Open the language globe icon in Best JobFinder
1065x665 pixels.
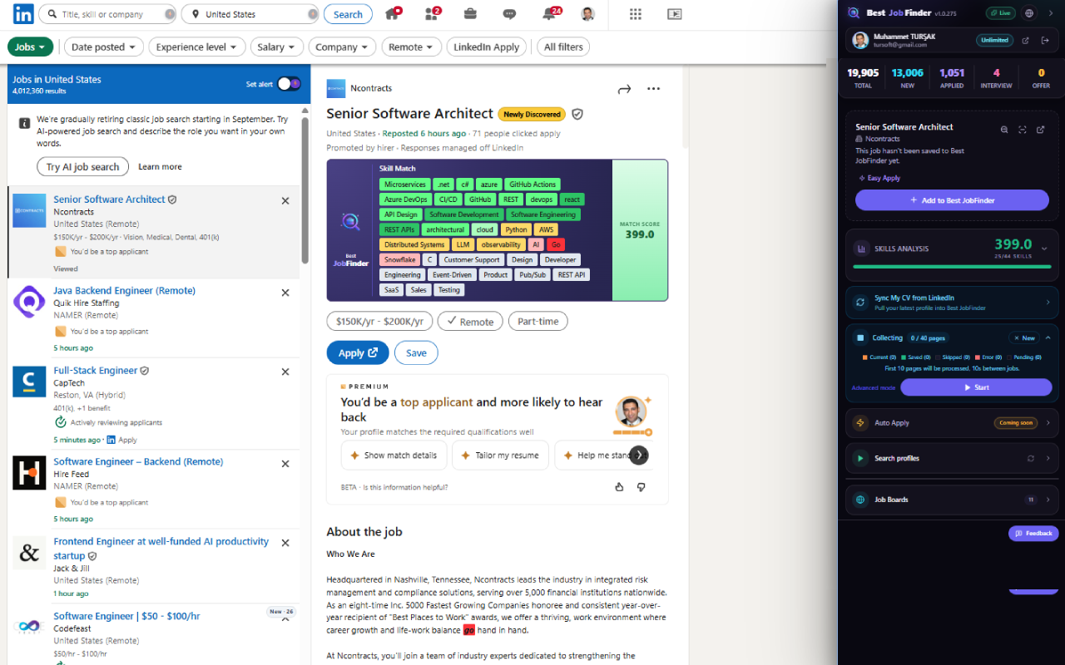(1029, 13)
